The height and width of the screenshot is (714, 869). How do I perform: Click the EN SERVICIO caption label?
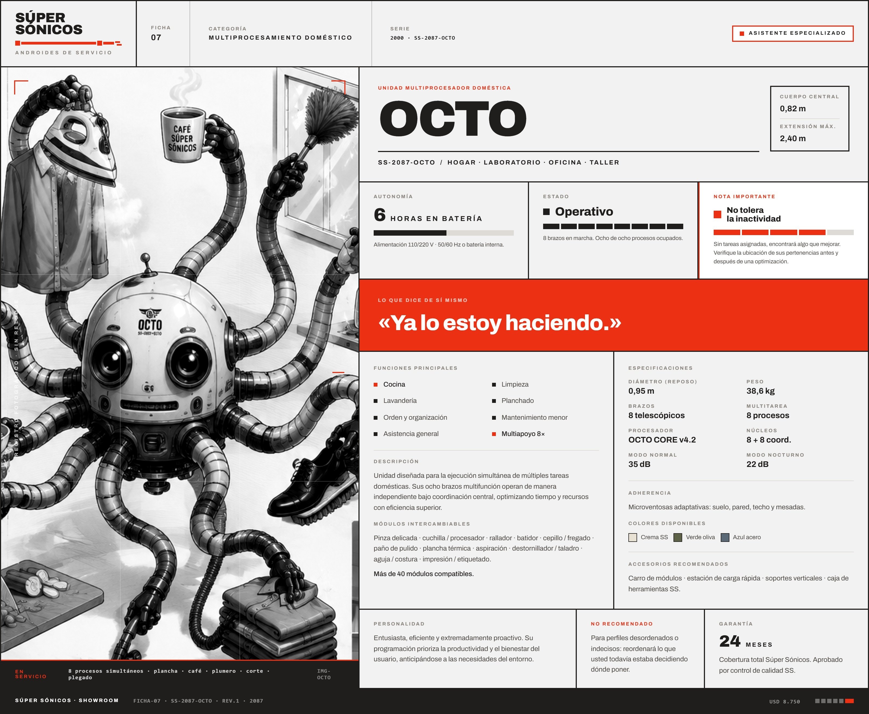[31, 674]
